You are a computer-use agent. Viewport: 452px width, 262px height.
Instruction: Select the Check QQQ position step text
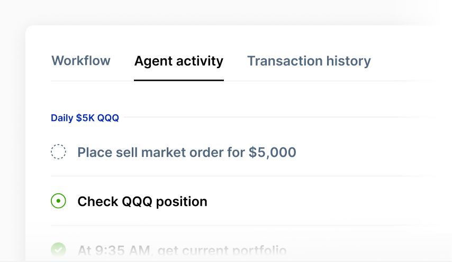(x=142, y=201)
